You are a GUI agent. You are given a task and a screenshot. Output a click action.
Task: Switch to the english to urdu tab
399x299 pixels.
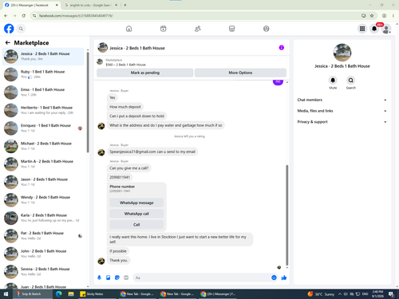[x=90, y=5]
